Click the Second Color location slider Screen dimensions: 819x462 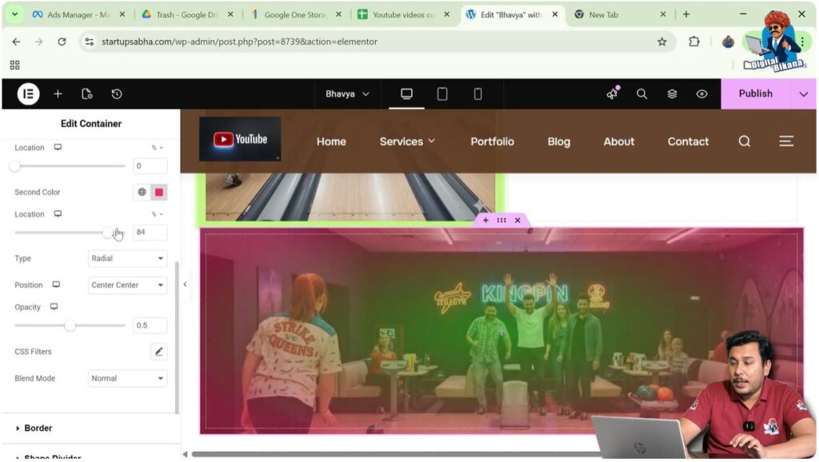pyautogui.click(x=70, y=233)
